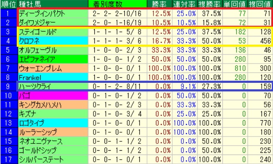Click place return value 456
The height and width of the screenshot is (164, 273).
(x=265, y=41)
